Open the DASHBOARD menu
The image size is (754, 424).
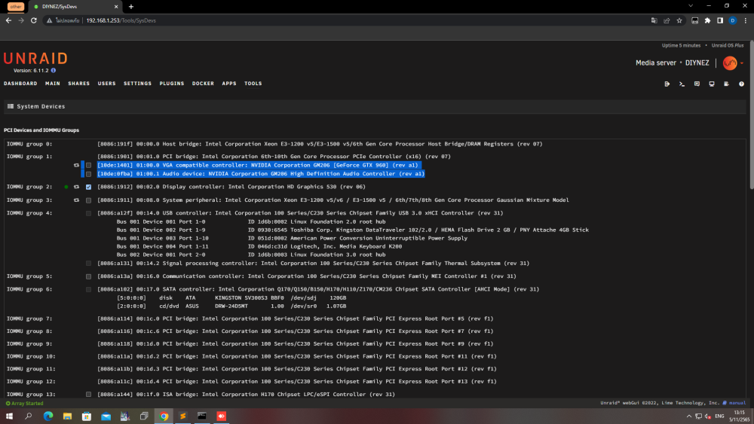[x=20, y=84]
